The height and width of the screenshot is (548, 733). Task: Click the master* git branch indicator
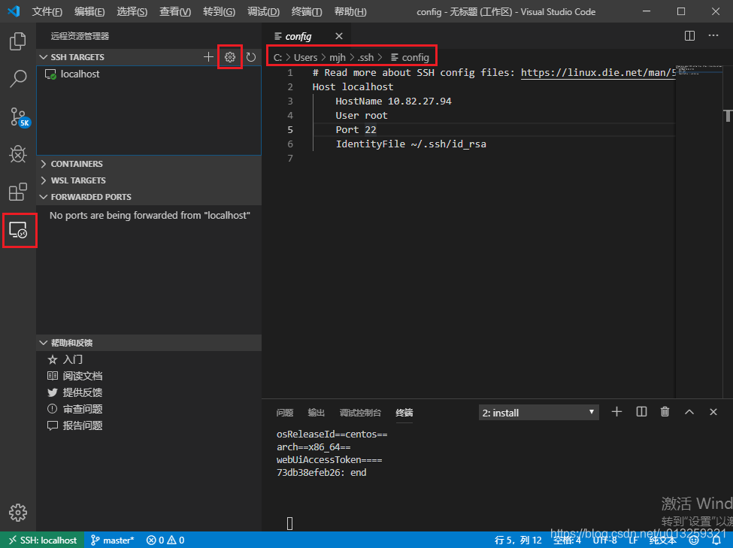[113, 540]
